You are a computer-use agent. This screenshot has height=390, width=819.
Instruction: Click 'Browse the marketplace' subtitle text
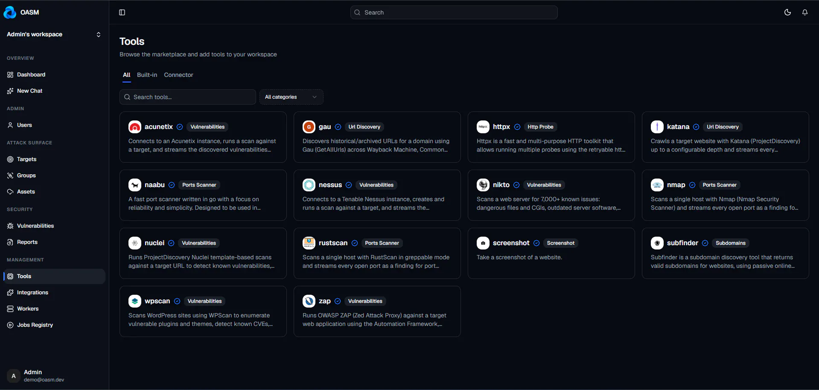tap(198, 54)
